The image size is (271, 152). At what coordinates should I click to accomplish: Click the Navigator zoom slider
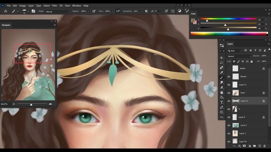[x=31, y=104]
